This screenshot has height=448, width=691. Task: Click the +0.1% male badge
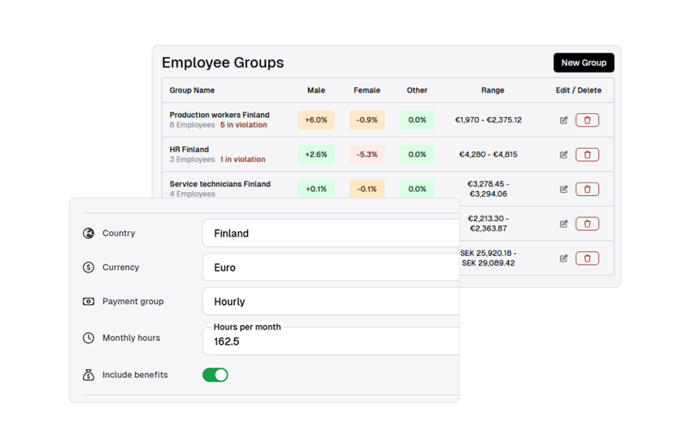click(316, 189)
